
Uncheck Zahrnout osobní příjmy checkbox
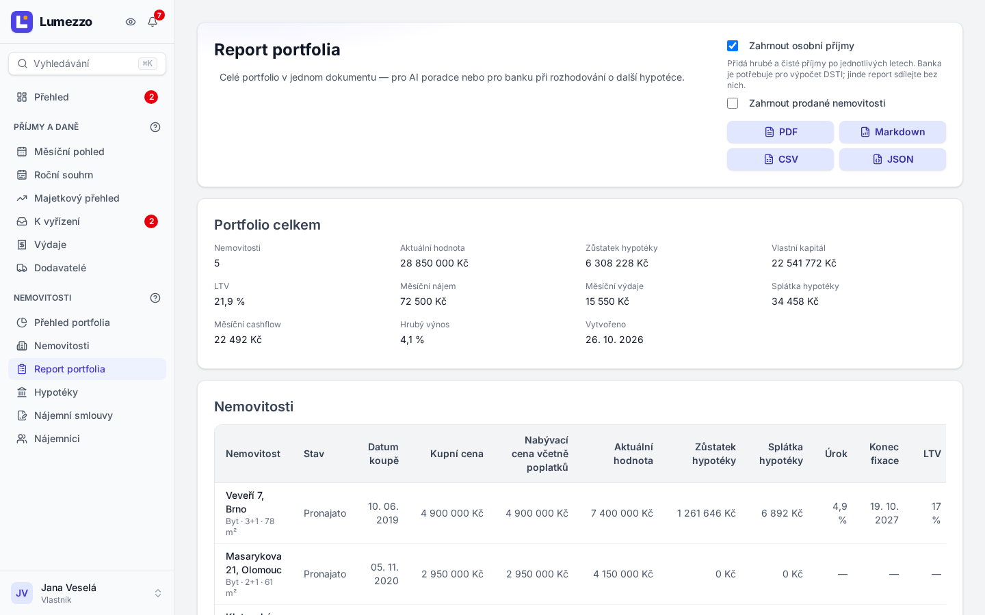coord(733,46)
